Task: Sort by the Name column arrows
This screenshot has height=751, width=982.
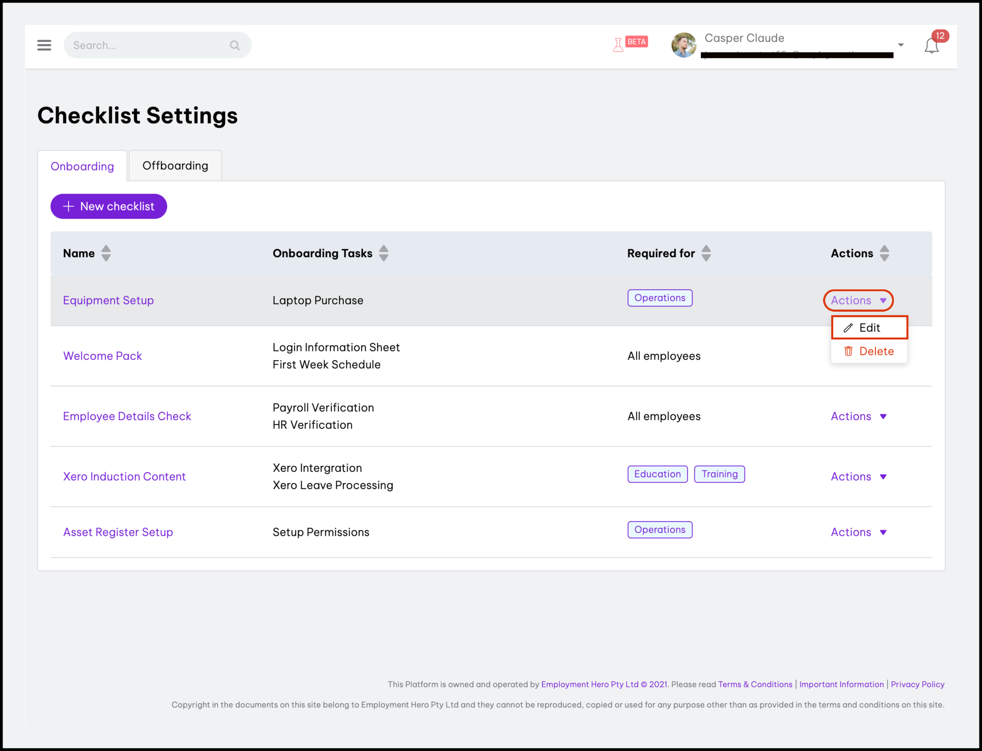Action: coord(106,253)
